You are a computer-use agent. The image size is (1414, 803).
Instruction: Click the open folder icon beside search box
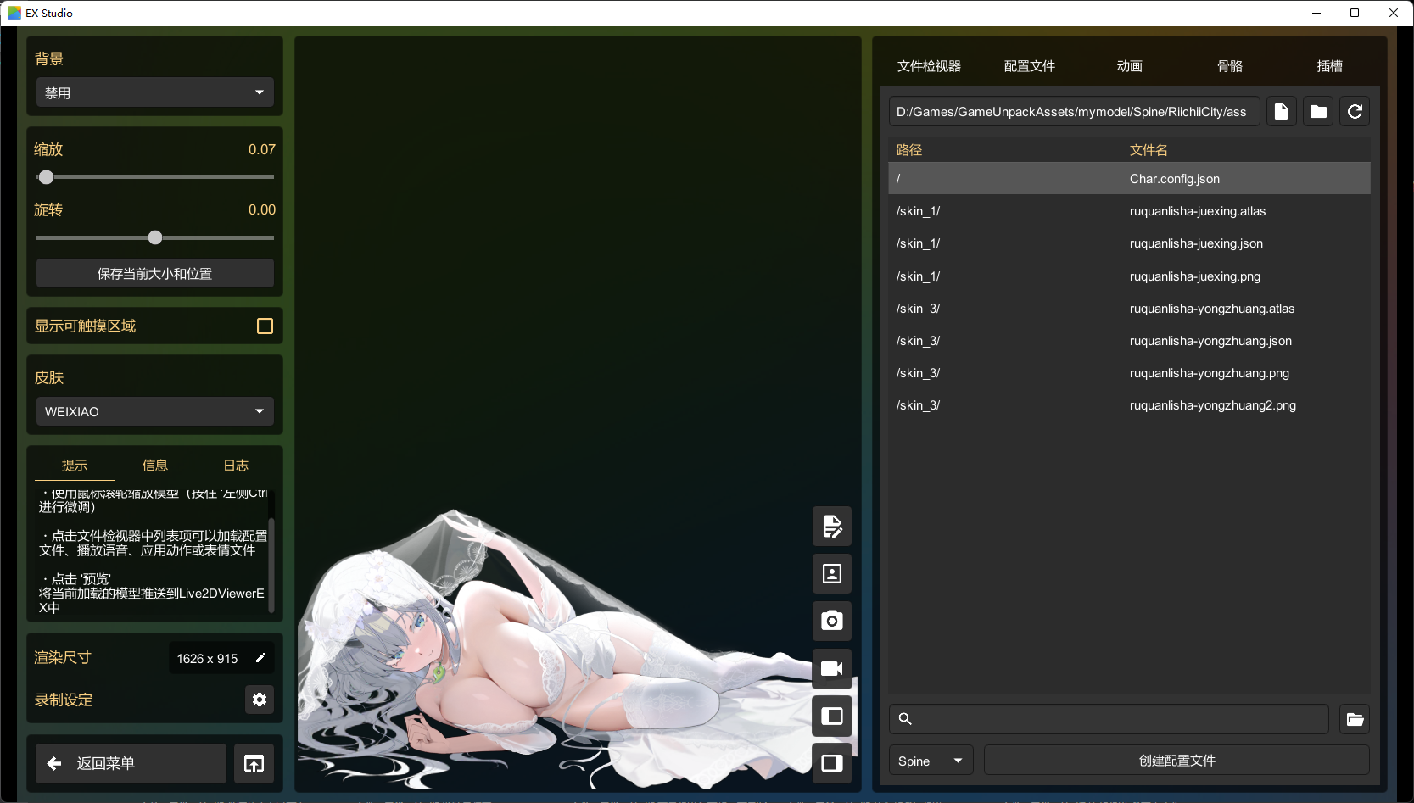click(1355, 719)
